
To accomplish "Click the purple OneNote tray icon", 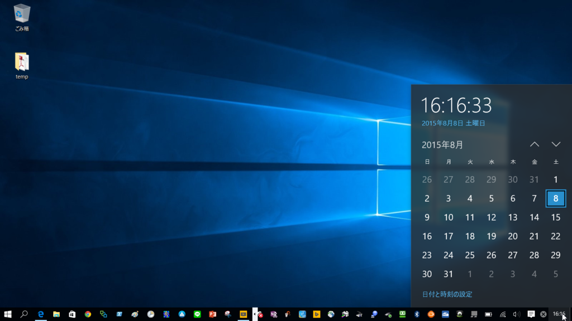I will pos(274,314).
